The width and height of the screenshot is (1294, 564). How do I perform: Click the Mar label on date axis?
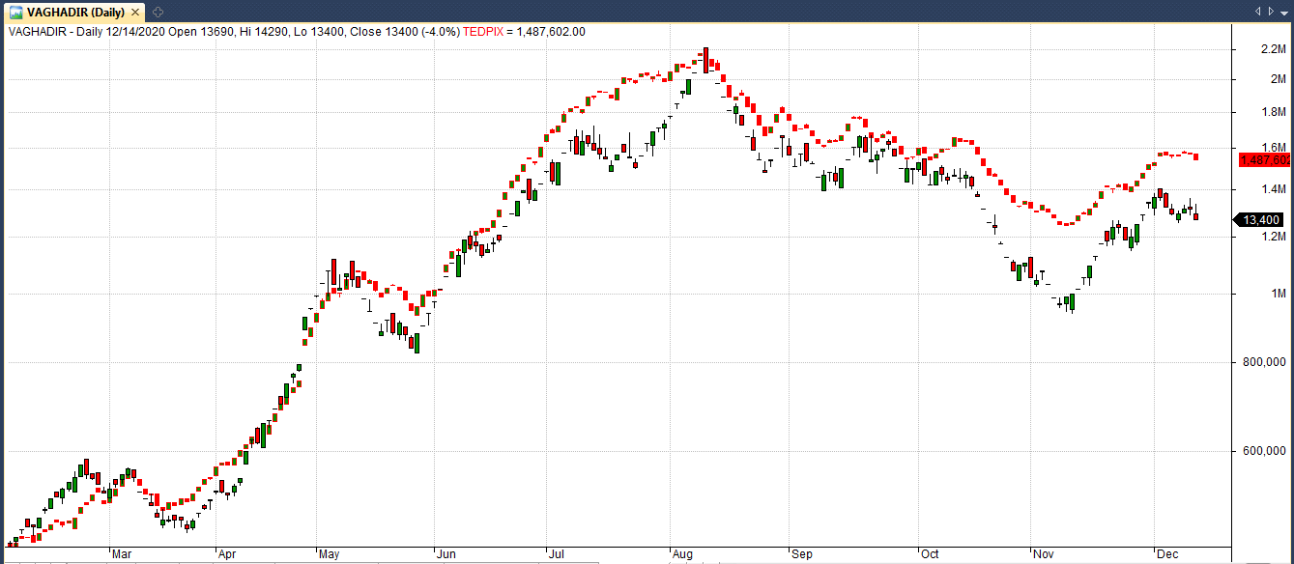click(x=121, y=555)
